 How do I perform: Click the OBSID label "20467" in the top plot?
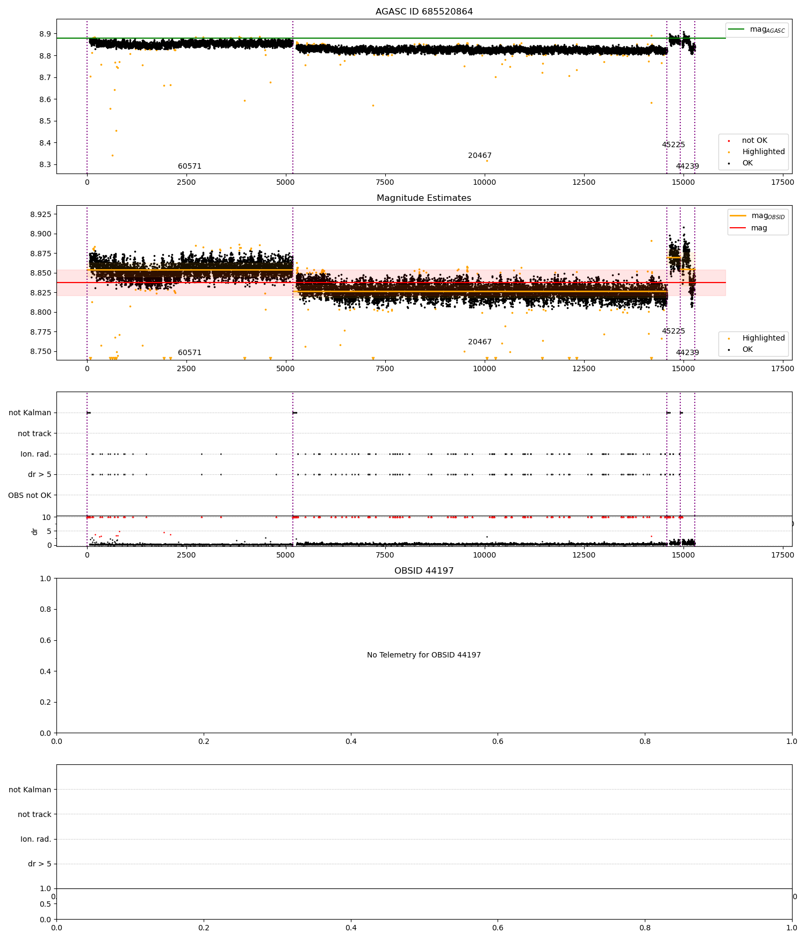(x=480, y=156)
